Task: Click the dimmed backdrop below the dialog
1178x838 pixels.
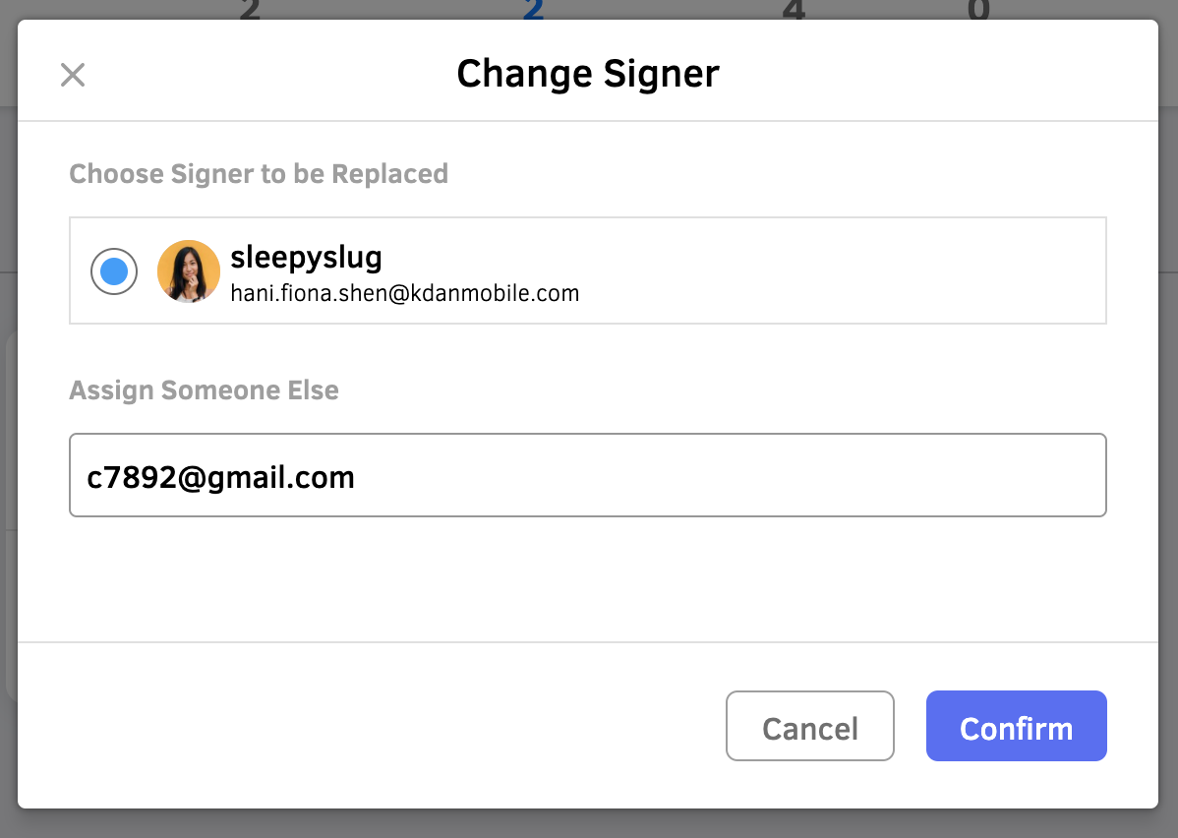Action: (589, 823)
